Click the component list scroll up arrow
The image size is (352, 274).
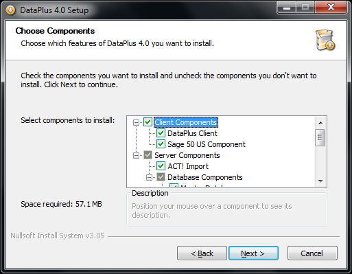(320, 123)
